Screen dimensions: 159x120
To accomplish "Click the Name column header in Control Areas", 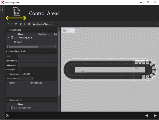I will tap(21, 34).
